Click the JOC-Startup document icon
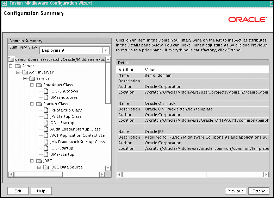 [46, 148]
